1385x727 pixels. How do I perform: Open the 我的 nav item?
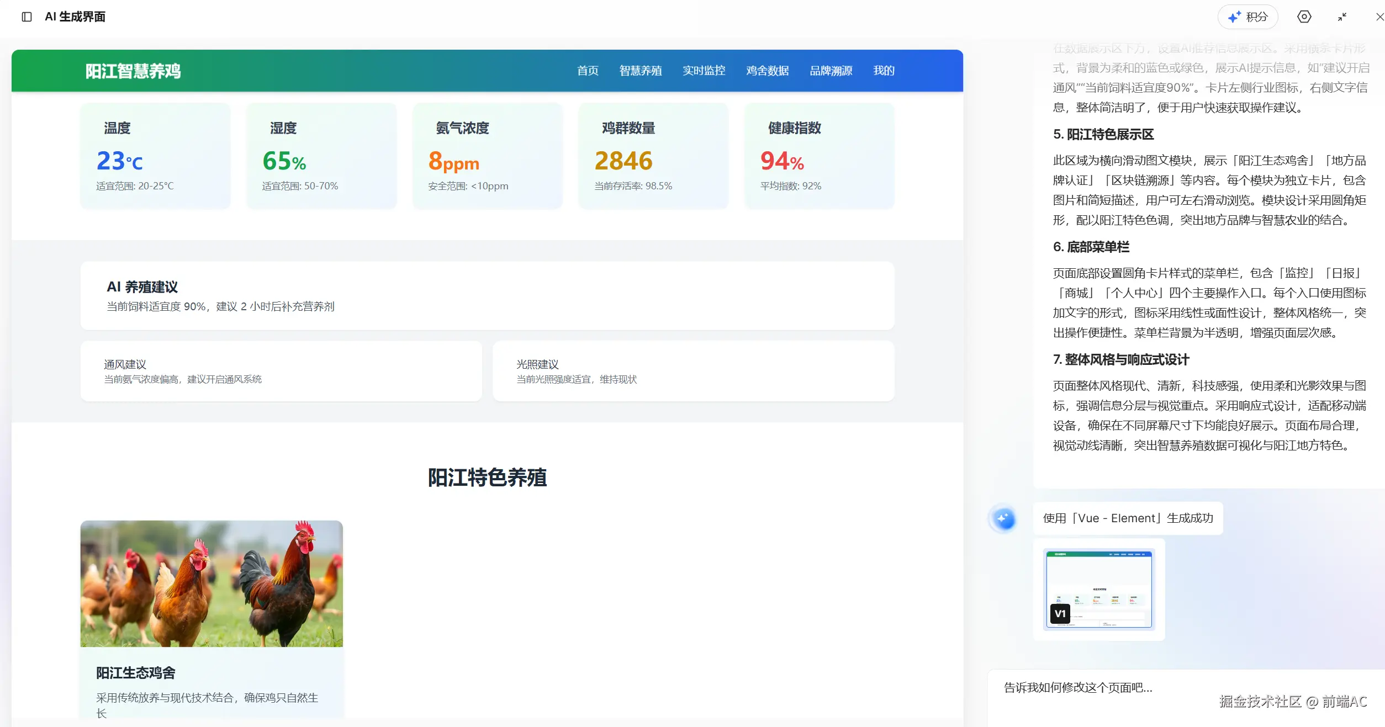pos(884,71)
